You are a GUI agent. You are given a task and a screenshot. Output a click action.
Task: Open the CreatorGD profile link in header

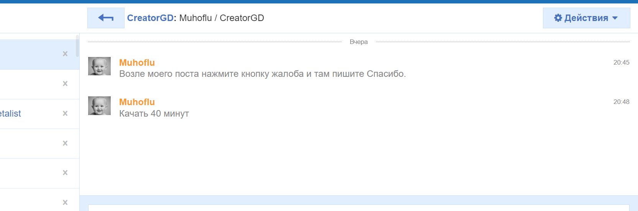(150, 18)
